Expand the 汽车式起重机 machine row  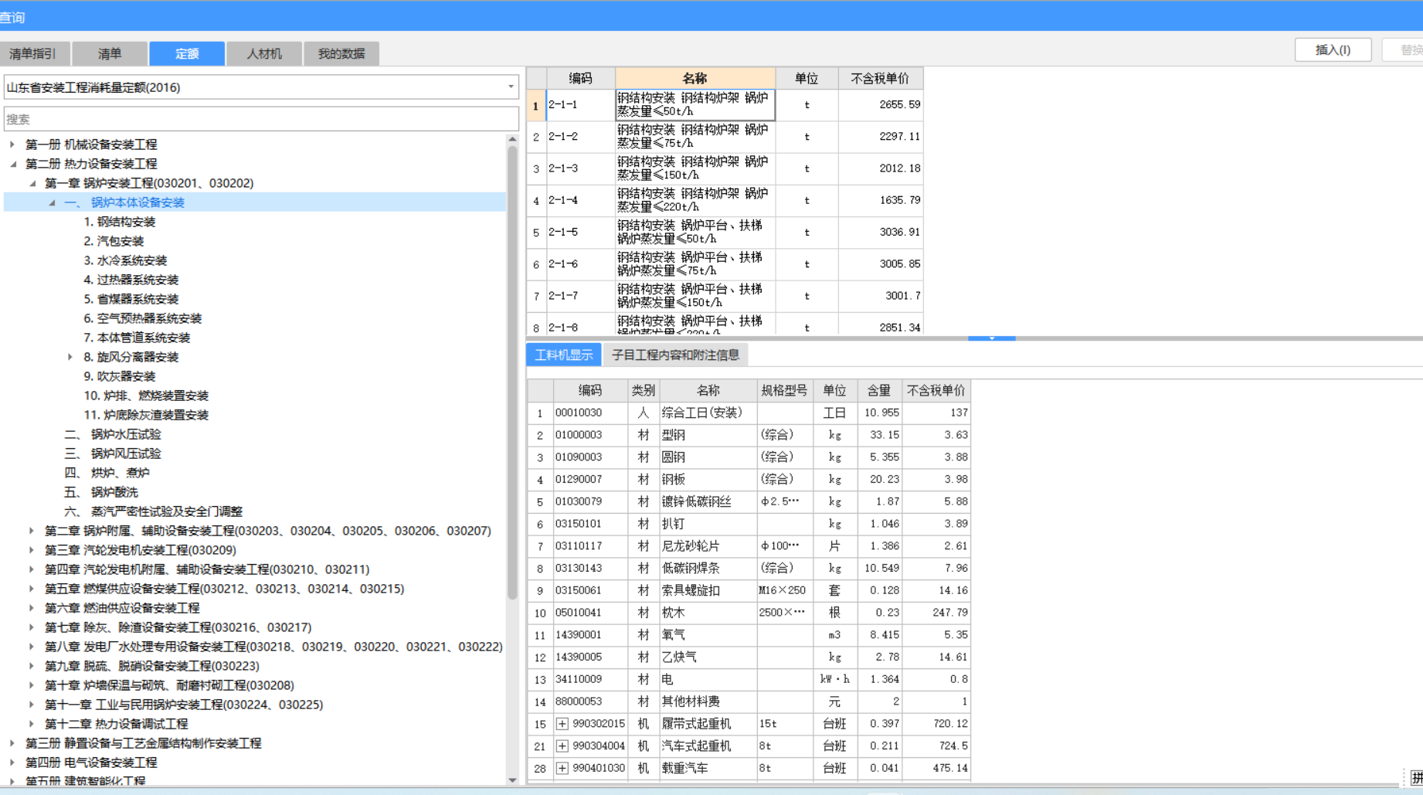pos(562,746)
